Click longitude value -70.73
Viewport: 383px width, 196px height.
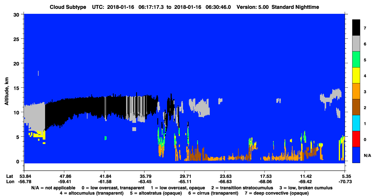pyautogui.click(x=345, y=182)
